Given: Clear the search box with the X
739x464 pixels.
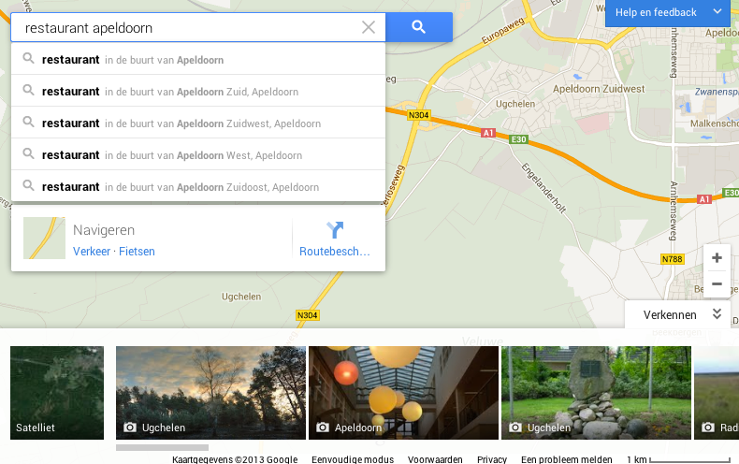Looking at the screenshot, I should pyautogui.click(x=368, y=27).
